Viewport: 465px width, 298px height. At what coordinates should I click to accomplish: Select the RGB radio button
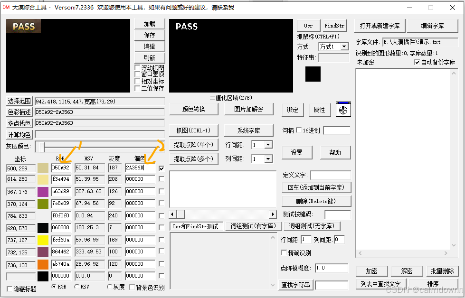pyautogui.click(x=54, y=287)
